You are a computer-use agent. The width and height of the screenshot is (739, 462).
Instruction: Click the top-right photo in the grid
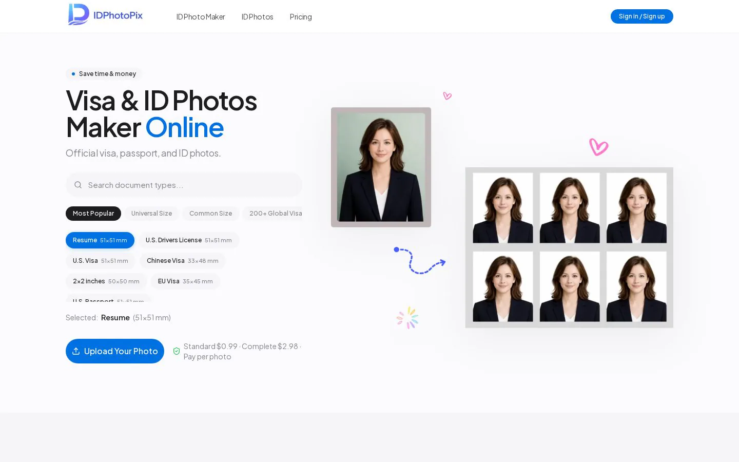636,208
